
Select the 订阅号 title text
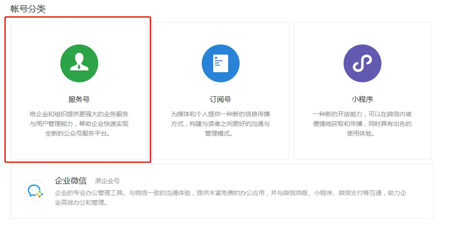click(x=220, y=99)
